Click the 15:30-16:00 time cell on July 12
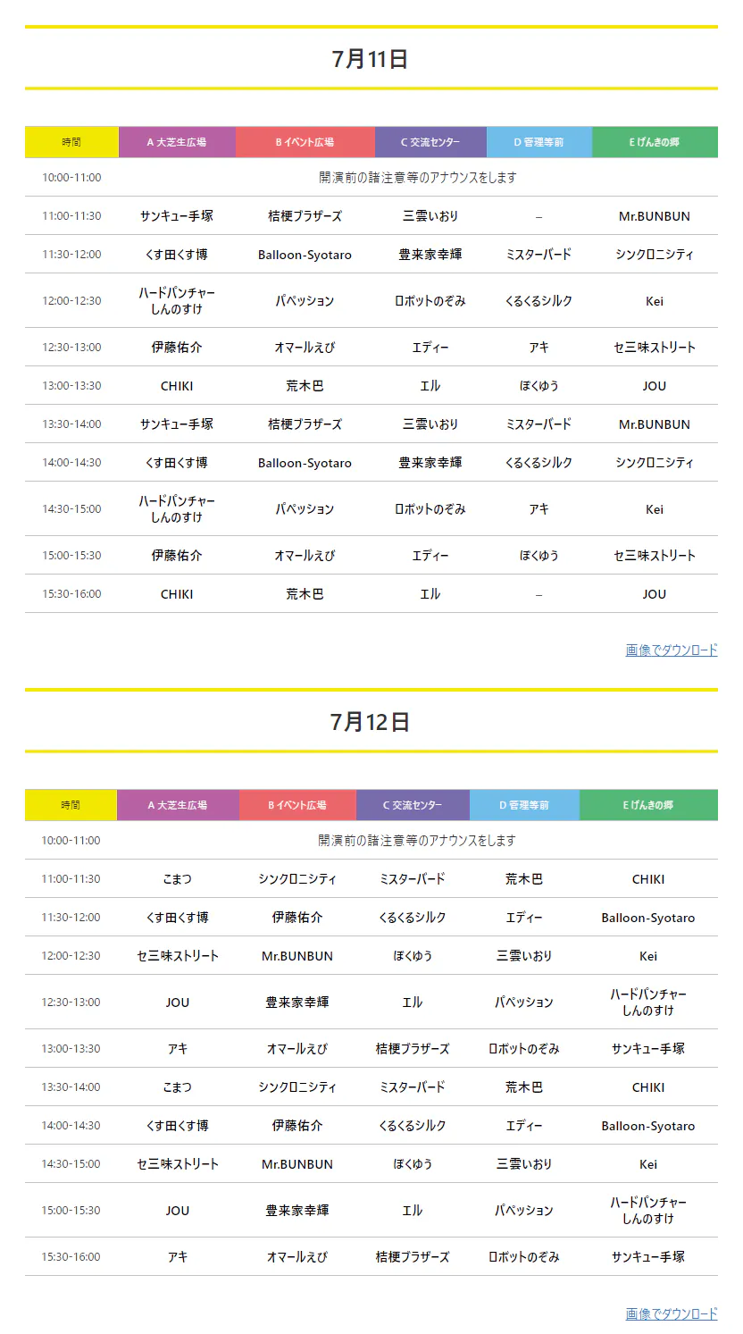The height and width of the screenshot is (1334, 743). tap(71, 1257)
